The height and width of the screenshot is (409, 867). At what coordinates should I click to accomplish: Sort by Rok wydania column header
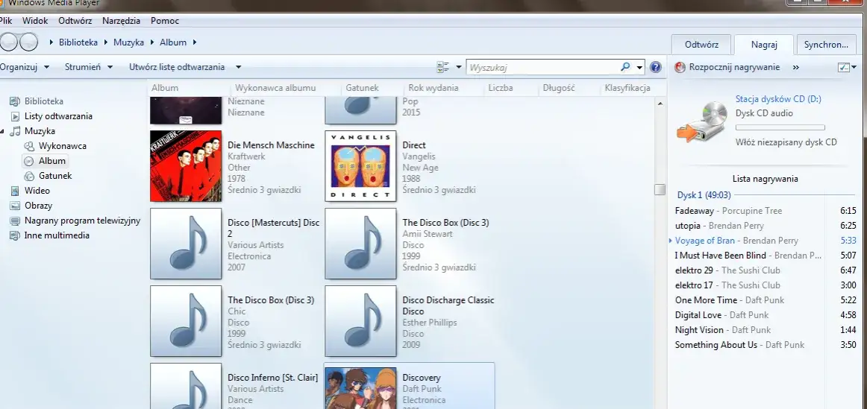point(433,89)
